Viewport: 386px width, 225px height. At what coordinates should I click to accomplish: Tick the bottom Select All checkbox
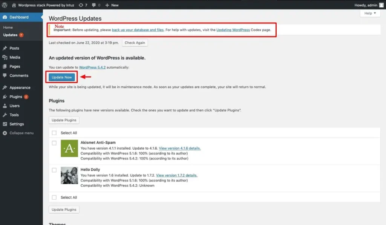(54, 197)
